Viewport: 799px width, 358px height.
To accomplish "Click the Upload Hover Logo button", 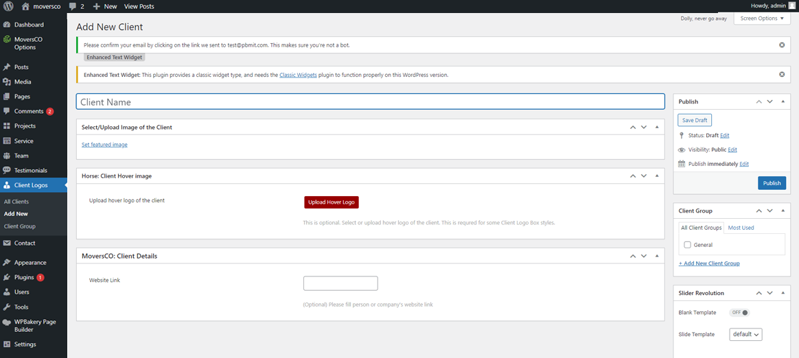I will (332, 202).
